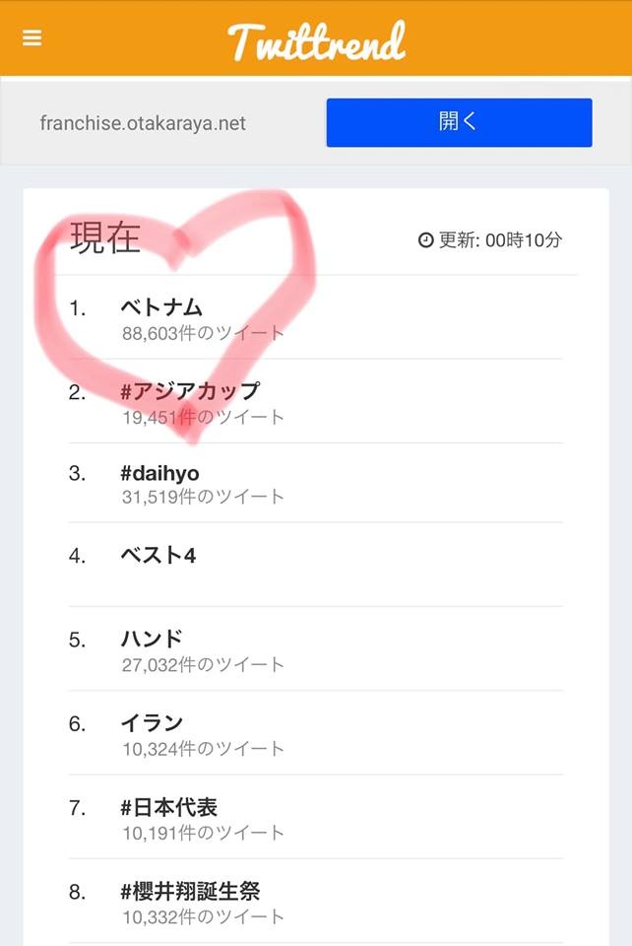Click the 27,032件のツイート count

(203, 665)
